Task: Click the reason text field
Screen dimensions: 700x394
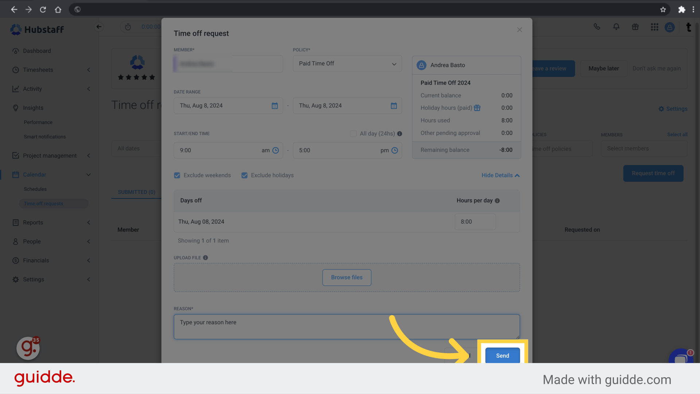Action: point(346,327)
